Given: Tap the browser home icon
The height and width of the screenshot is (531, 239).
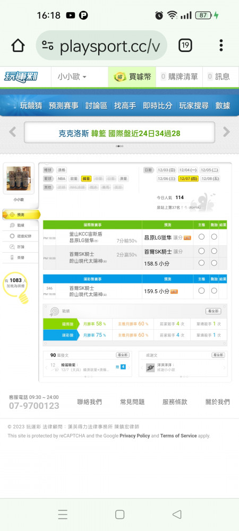Looking at the screenshot, I should (18, 45).
